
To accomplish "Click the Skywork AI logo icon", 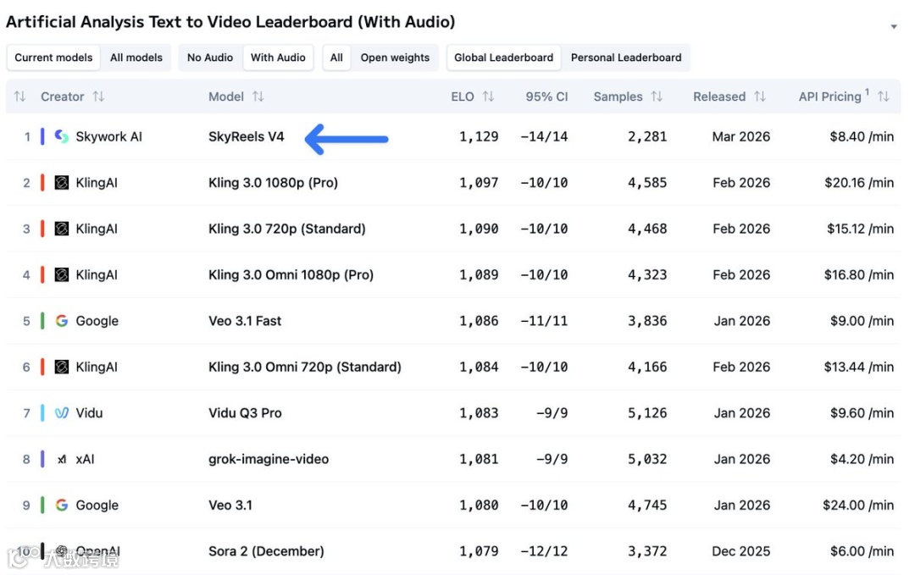I will (61, 136).
